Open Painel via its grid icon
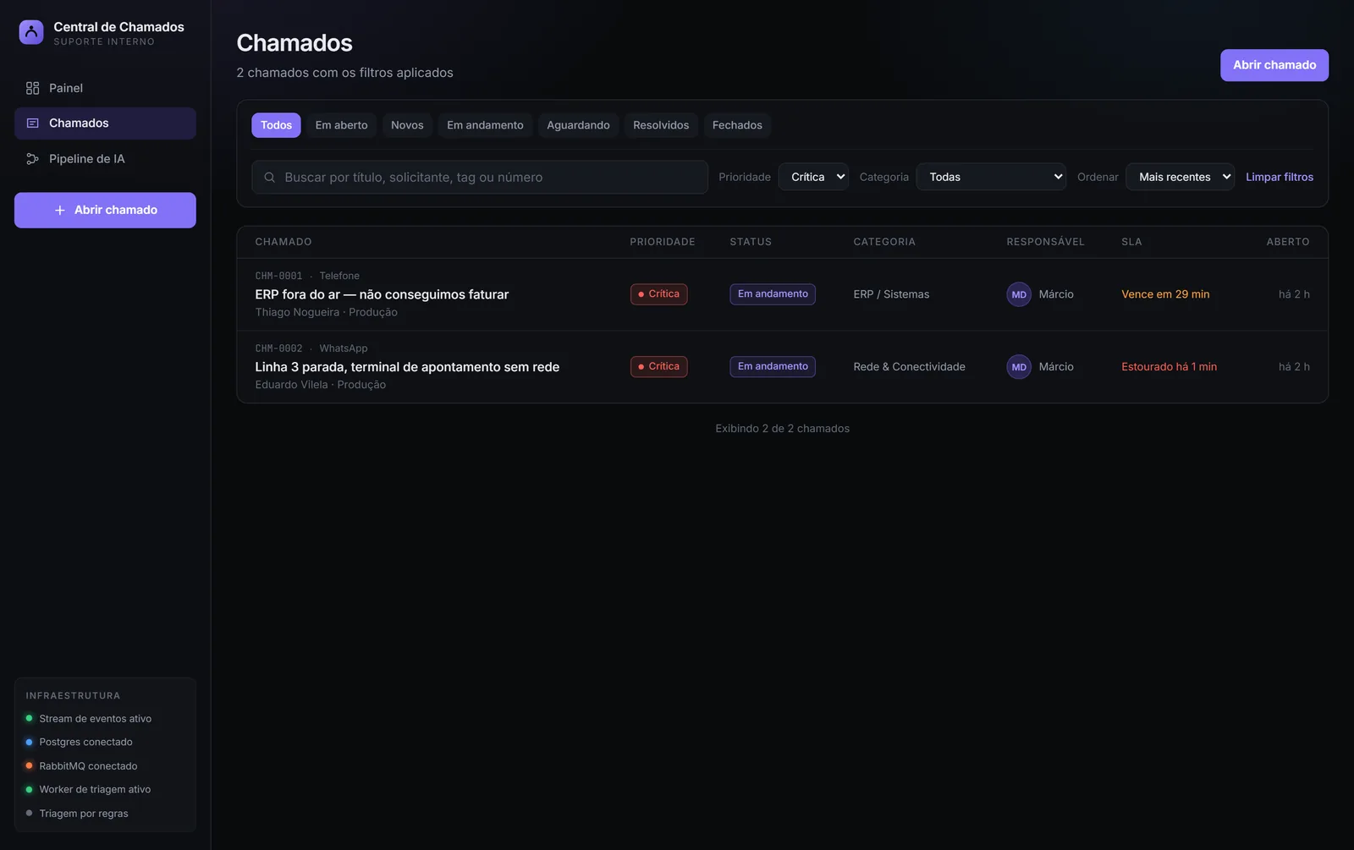The width and height of the screenshot is (1354, 850). [32, 88]
